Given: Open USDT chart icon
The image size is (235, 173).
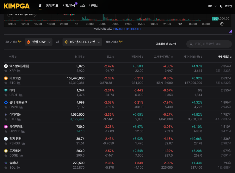Looking at the screenshot, I should [x=21, y=95].
